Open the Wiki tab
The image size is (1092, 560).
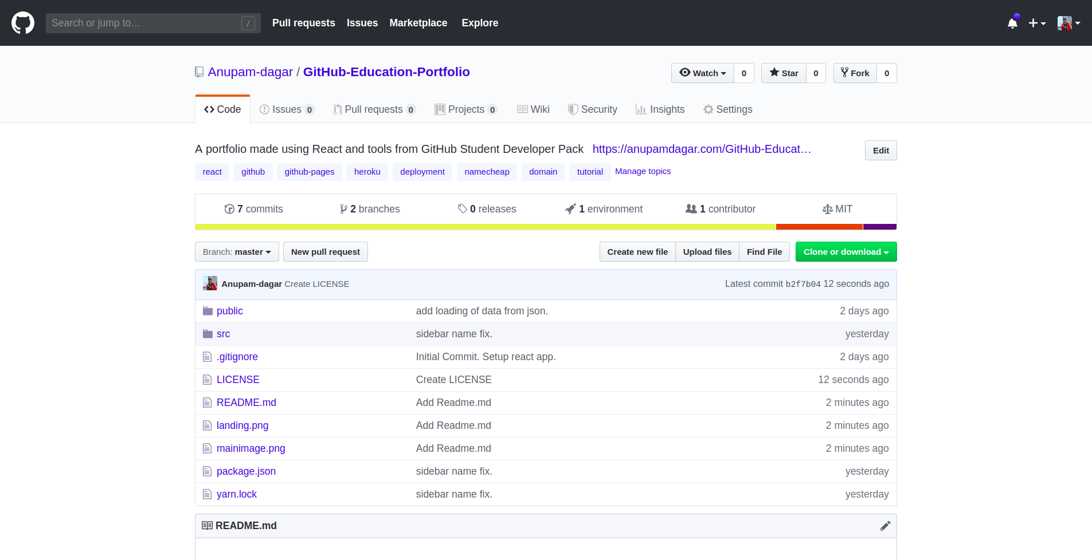point(533,109)
